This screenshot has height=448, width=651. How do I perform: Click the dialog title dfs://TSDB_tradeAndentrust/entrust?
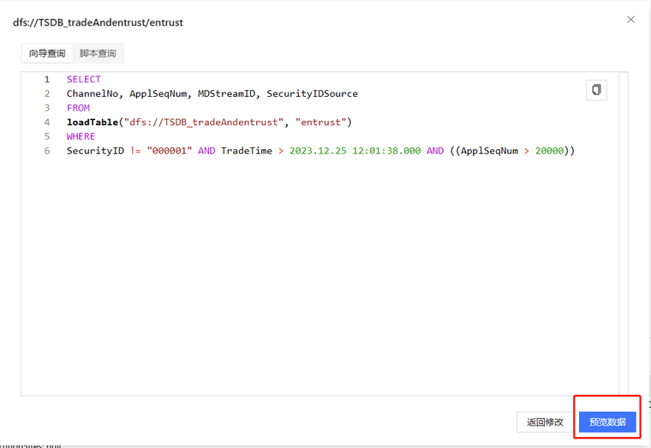tap(98, 22)
